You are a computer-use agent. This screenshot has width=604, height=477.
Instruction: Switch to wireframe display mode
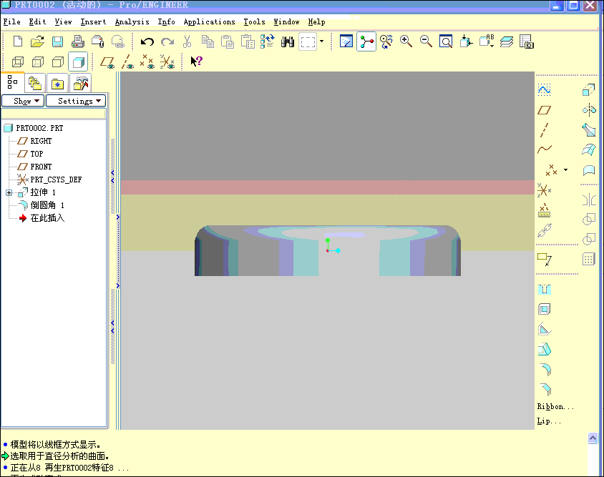point(18,62)
